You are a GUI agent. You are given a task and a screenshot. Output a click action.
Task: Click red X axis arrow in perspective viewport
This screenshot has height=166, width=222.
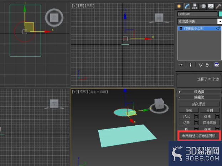(132, 121)
